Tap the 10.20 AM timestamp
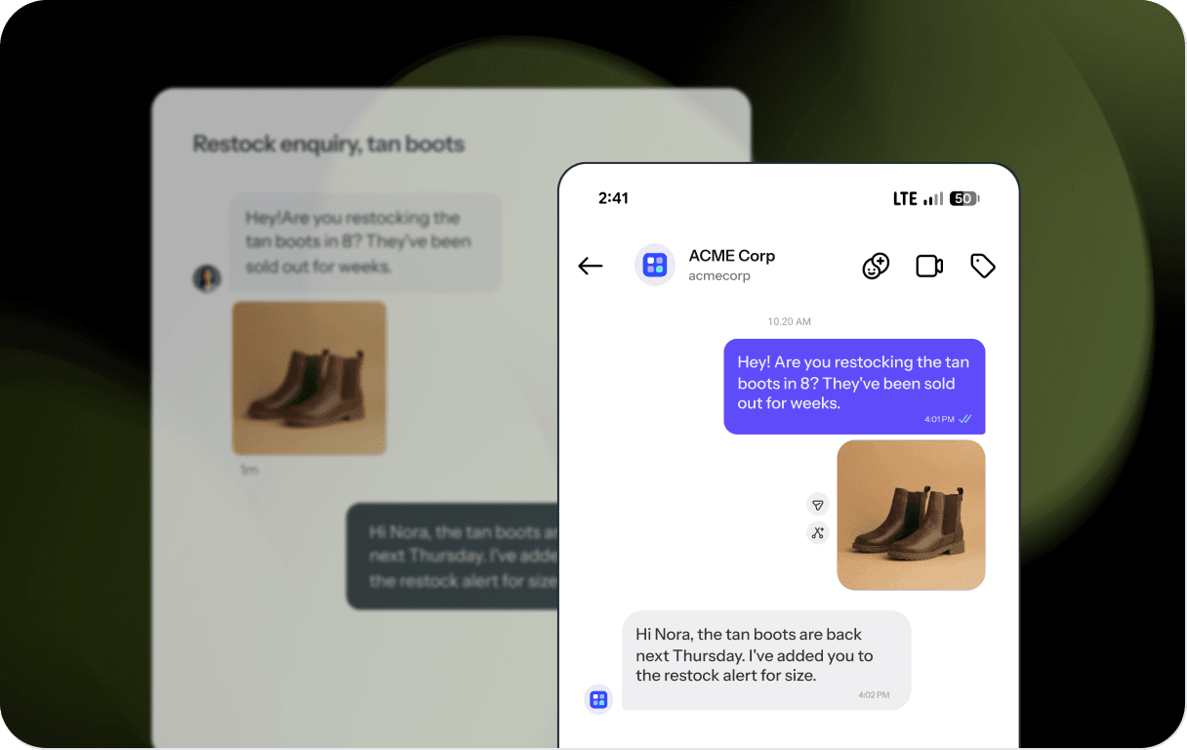 point(789,321)
